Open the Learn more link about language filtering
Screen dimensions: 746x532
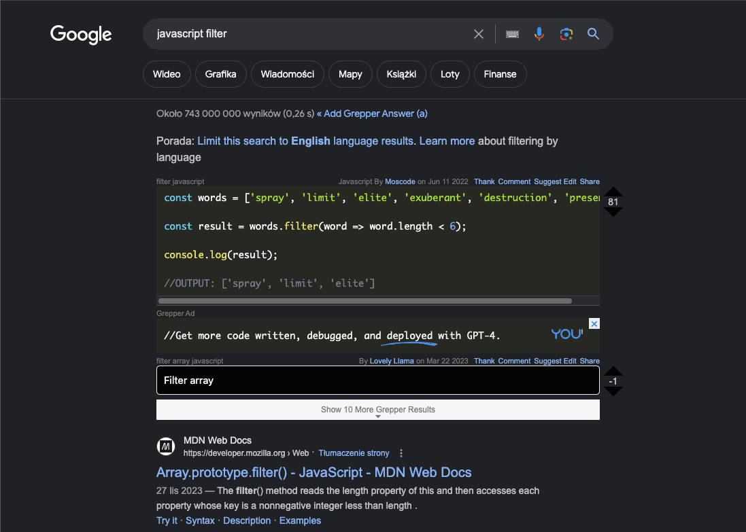coord(447,141)
